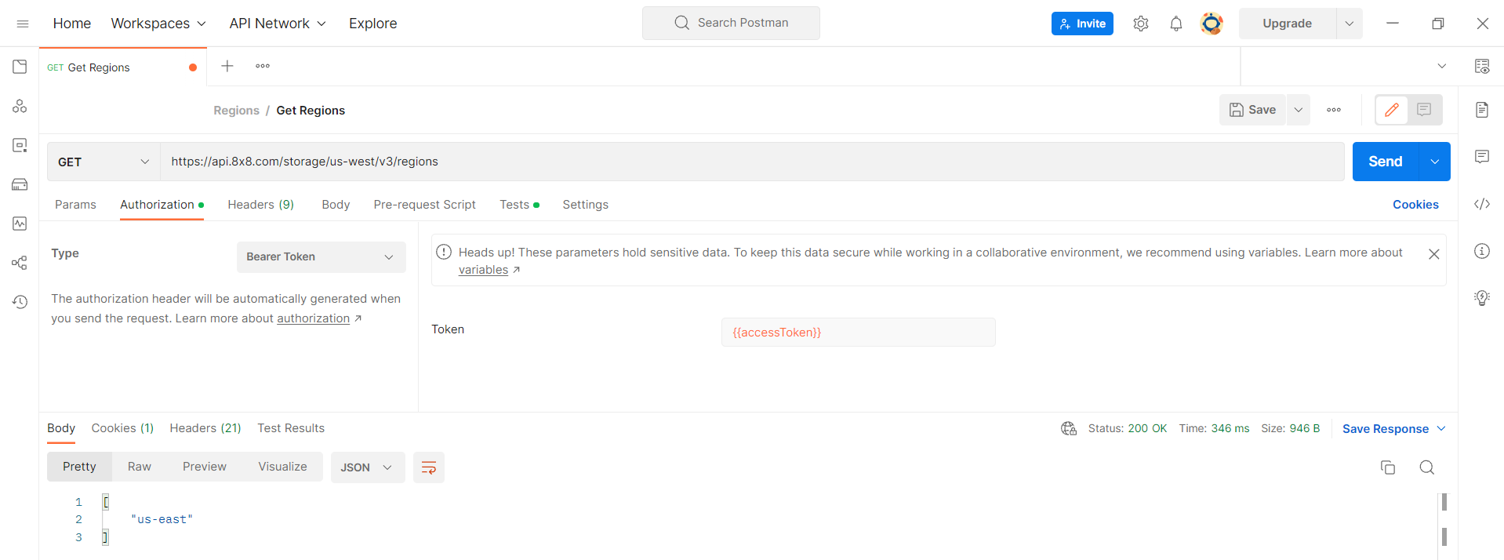The image size is (1504, 560).
Task: Switch to the Params tab
Action: pos(75,205)
